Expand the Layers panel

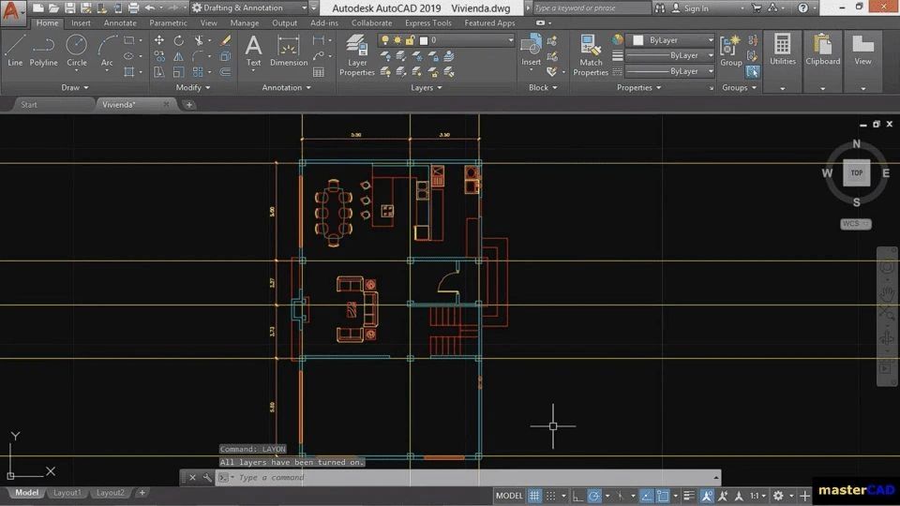(426, 88)
